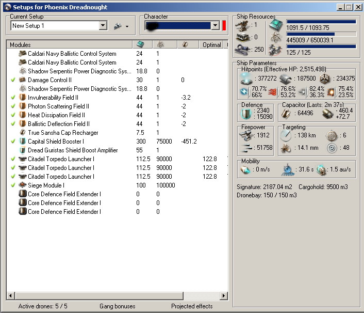Toggle checkmark for the last Citadel Torpedo Launcher I
Viewport: 364px width, 313px height.
[13, 177]
